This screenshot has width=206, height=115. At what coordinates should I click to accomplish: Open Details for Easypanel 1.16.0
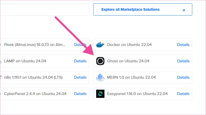pyautogui.click(x=183, y=94)
